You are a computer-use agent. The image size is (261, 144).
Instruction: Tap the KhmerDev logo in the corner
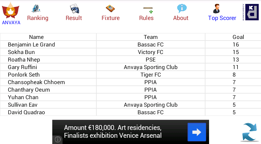[251, 12]
